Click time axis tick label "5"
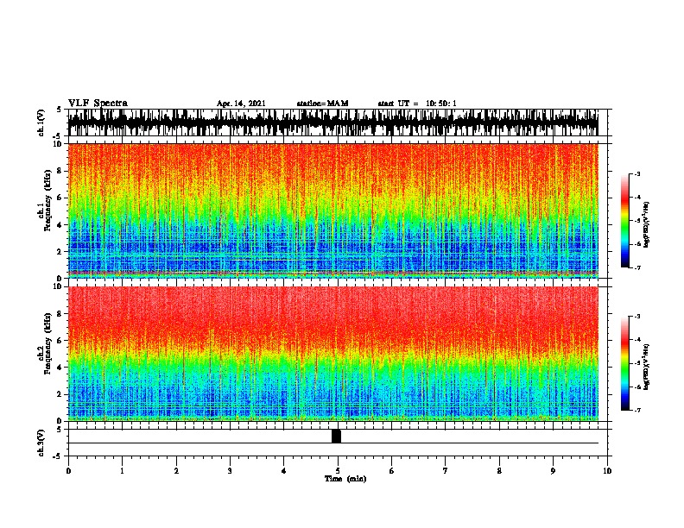The height and width of the screenshot is (528, 684). [338, 471]
